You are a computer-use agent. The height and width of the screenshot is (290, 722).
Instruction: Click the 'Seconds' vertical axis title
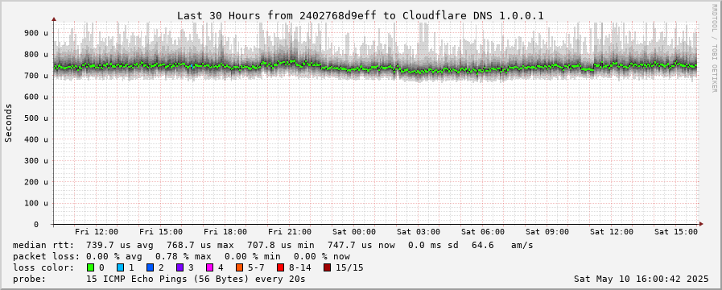coord(9,122)
